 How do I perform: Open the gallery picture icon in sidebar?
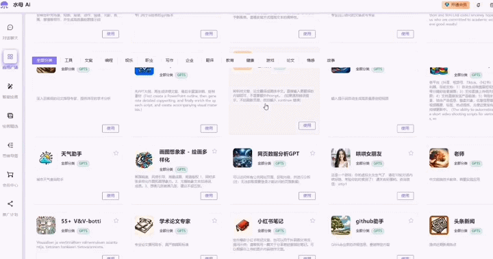click(x=10, y=116)
